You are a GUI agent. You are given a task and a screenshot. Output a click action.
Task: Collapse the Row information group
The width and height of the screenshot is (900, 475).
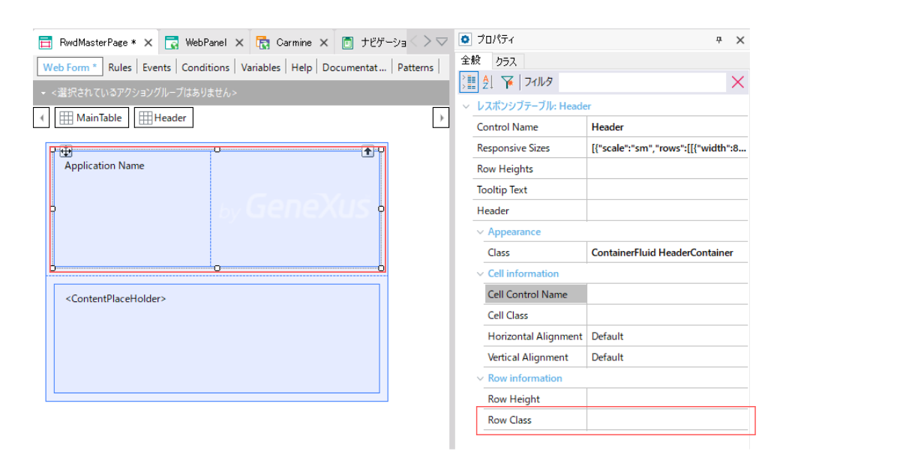[x=480, y=378]
